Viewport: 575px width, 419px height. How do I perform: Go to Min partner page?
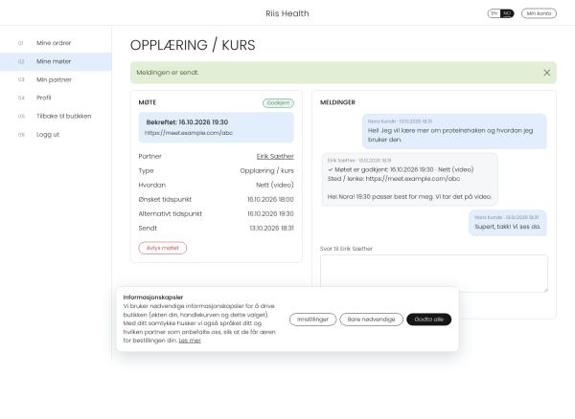(56, 79)
